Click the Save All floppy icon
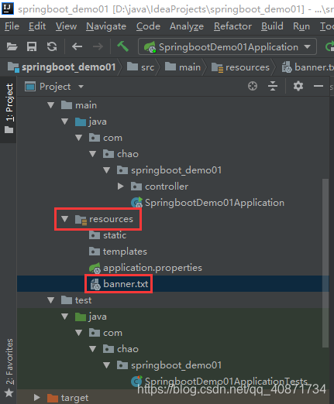This screenshot has width=334, height=404. point(32,46)
